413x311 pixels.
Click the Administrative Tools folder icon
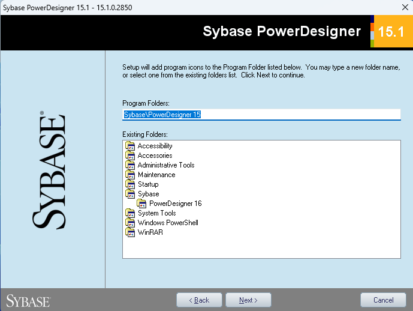click(x=130, y=165)
